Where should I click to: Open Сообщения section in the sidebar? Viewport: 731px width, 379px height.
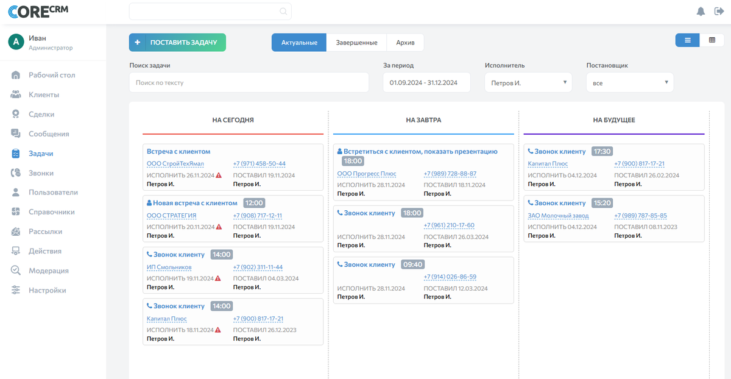49,133
